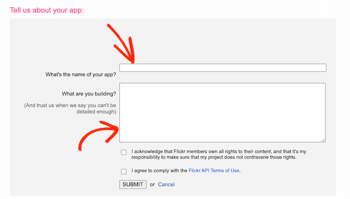Click the "What are you building?" label
This screenshot has height=199, width=350.
tap(89, 94)
